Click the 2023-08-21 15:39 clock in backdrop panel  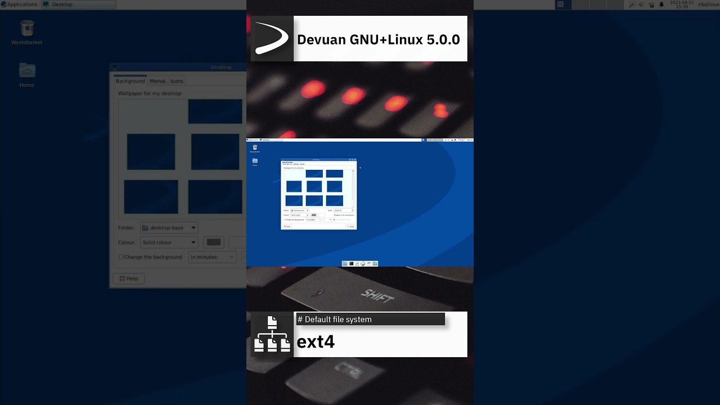click(682, 4)
